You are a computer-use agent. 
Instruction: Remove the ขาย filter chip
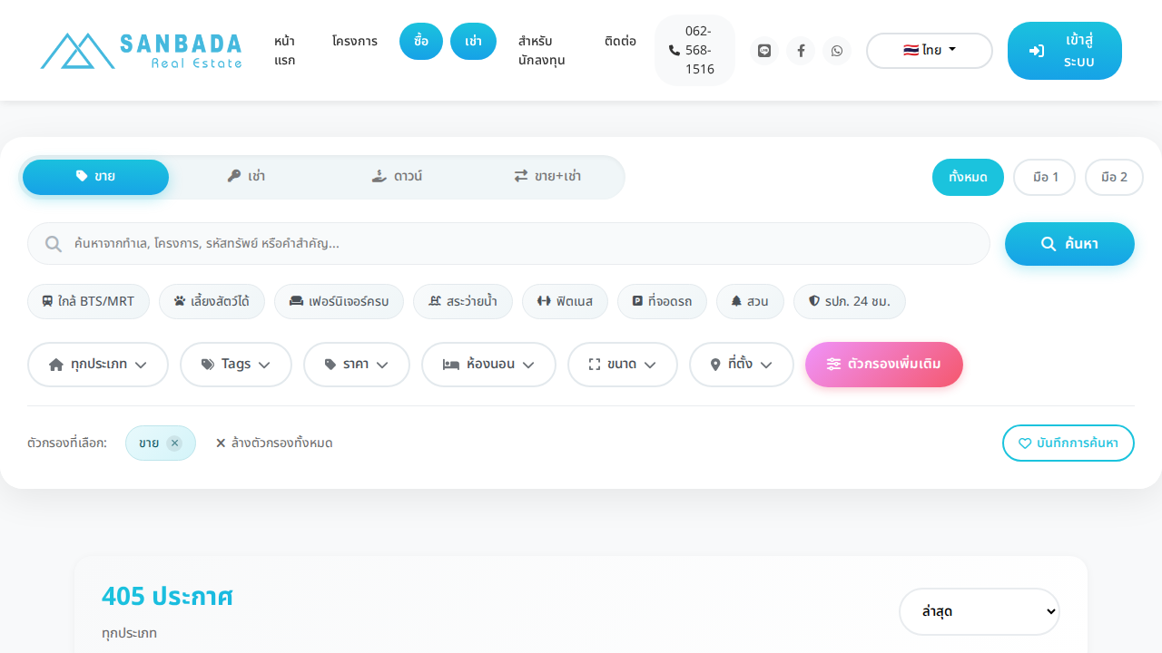click(174, 443)
